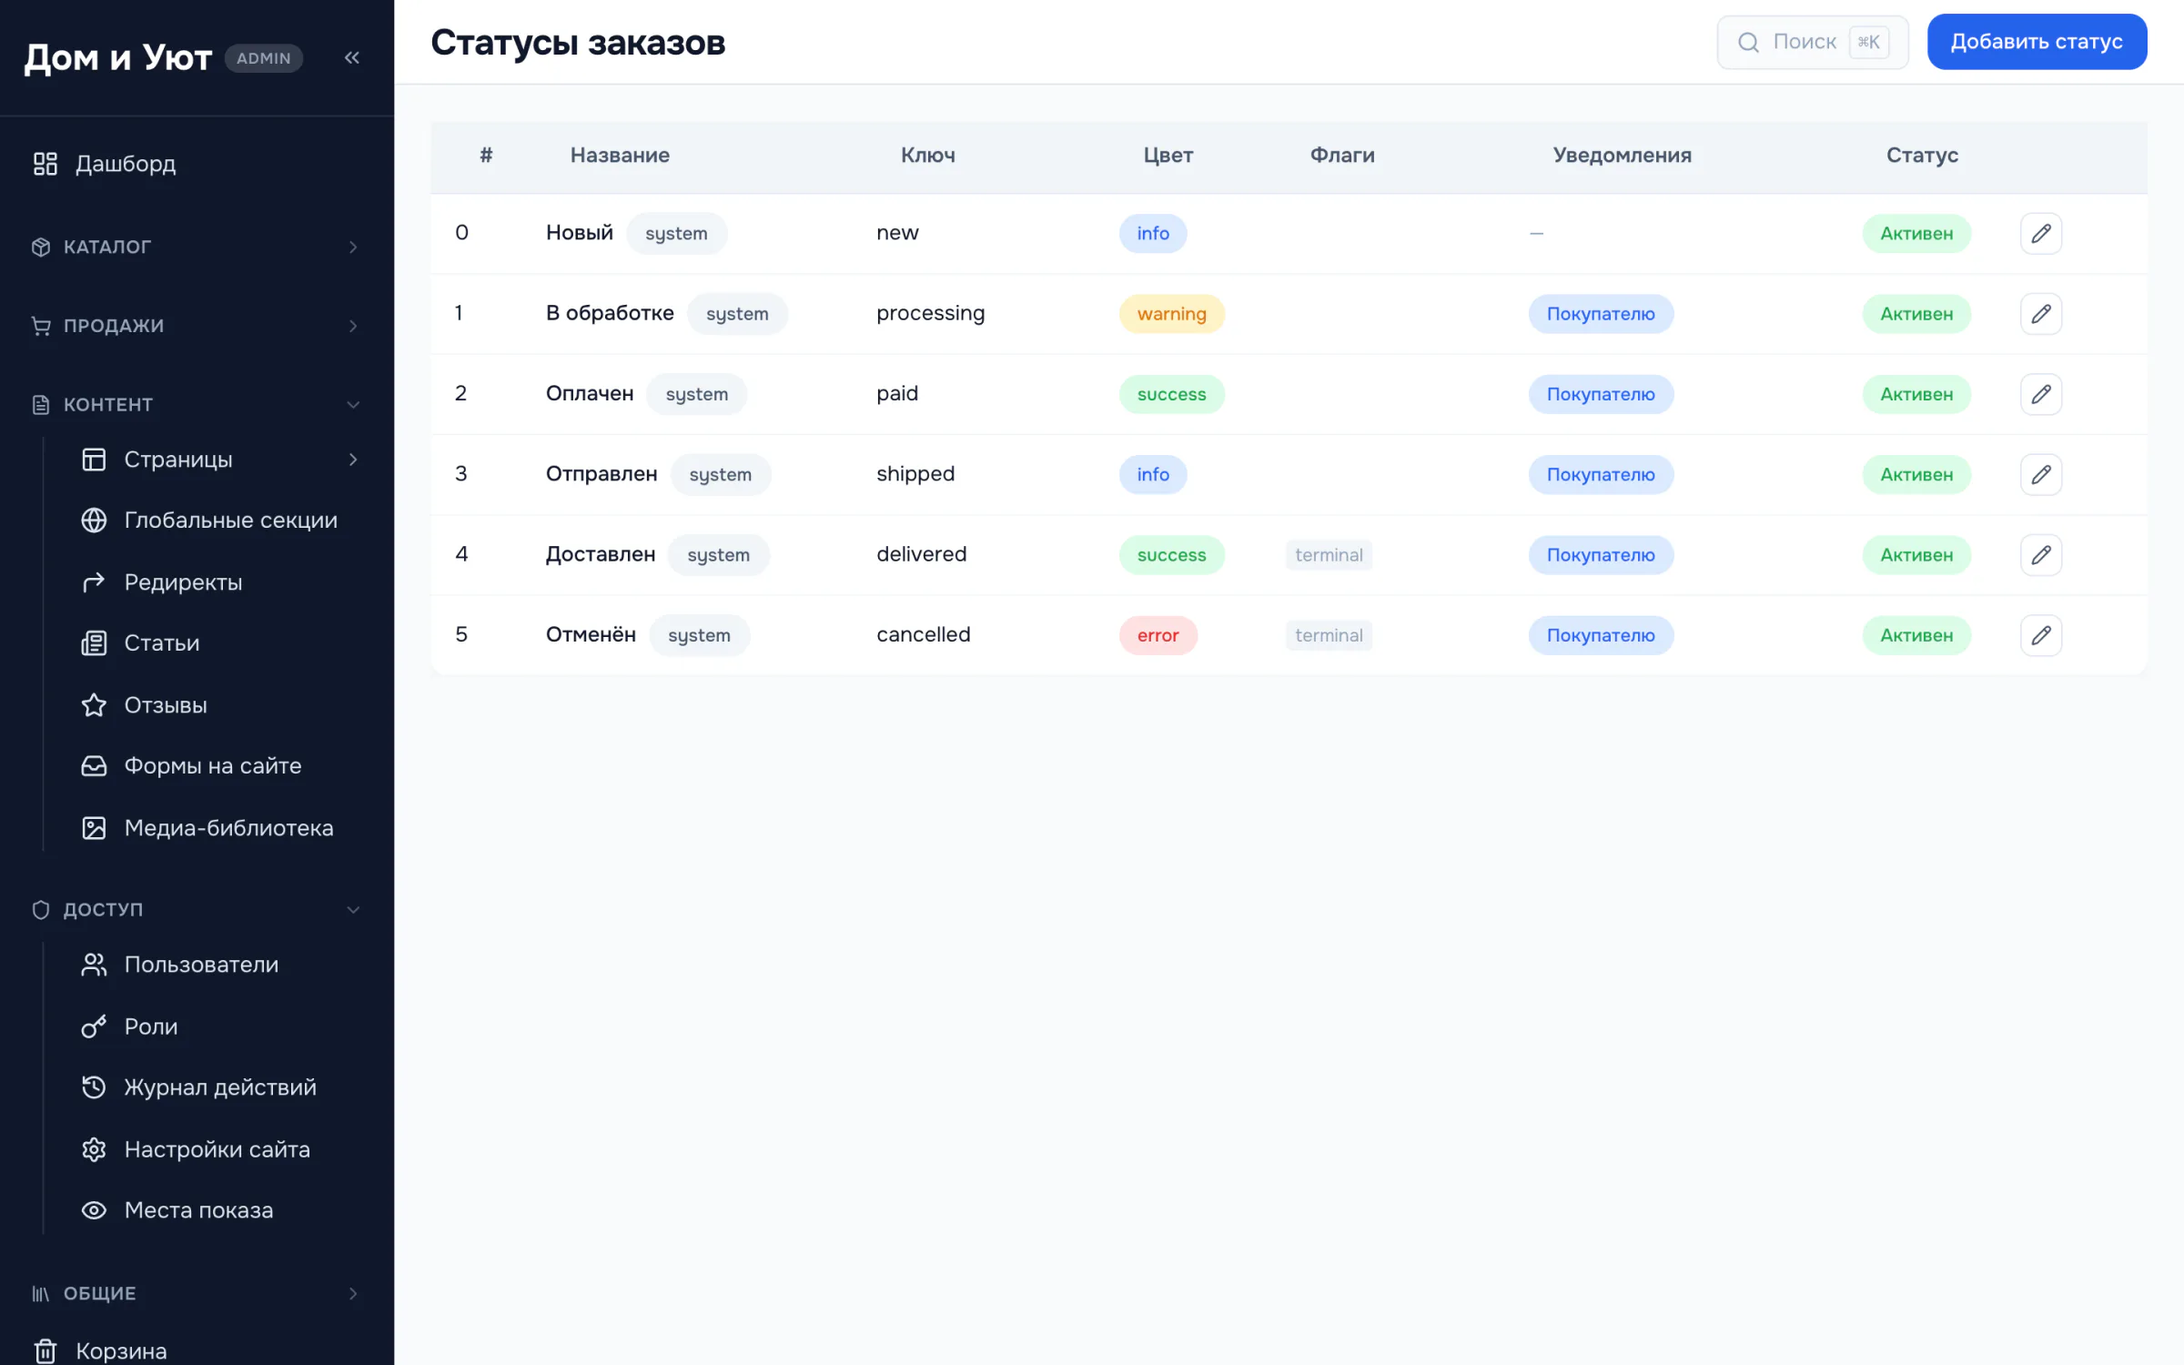This screenshot has width=2184, height=1365.
Task: Edit the Доставлен status
Action: [x=2041, y=555]
